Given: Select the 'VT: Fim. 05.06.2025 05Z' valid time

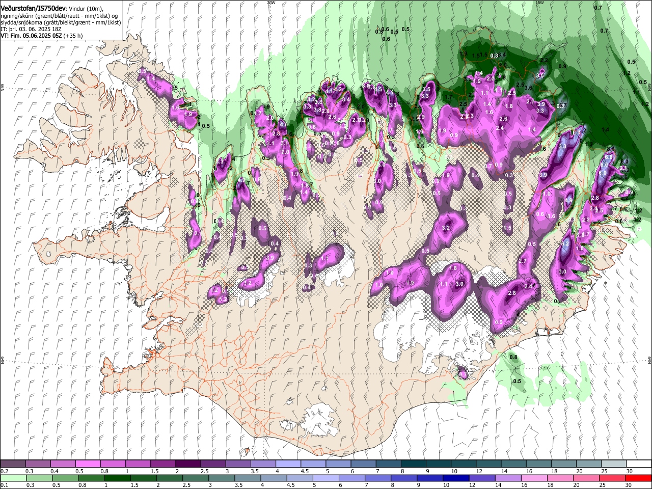Looking at the screenshot, I should [x=31, y=36].
